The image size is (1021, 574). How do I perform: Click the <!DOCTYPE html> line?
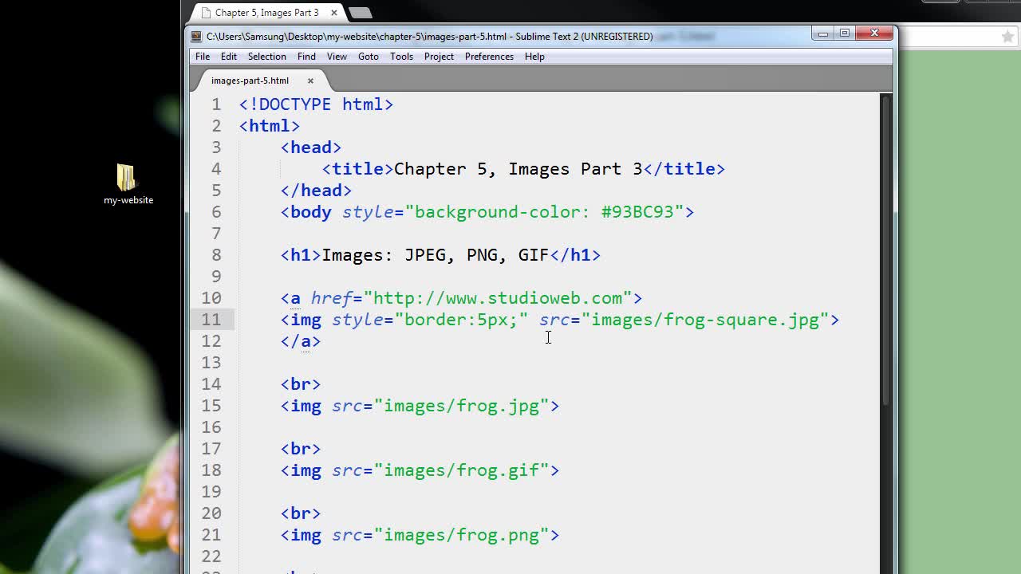[x=316, y=104]
